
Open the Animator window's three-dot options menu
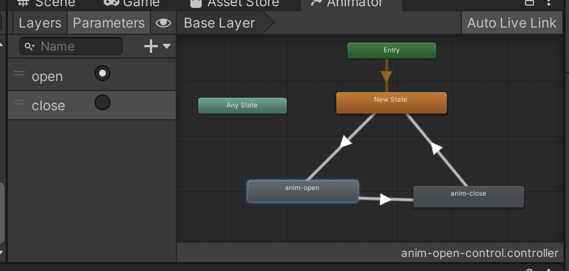pos(548,3)
